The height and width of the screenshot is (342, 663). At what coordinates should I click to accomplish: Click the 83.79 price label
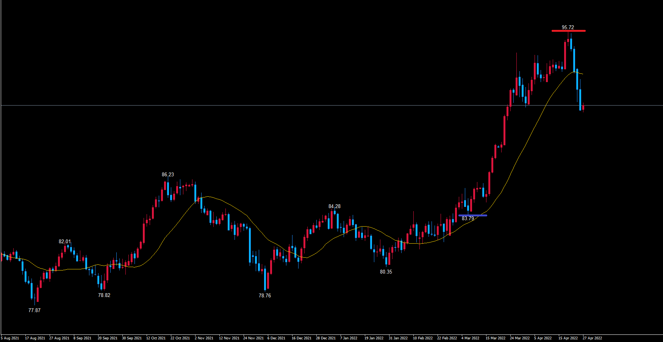(x=468, y=219)
